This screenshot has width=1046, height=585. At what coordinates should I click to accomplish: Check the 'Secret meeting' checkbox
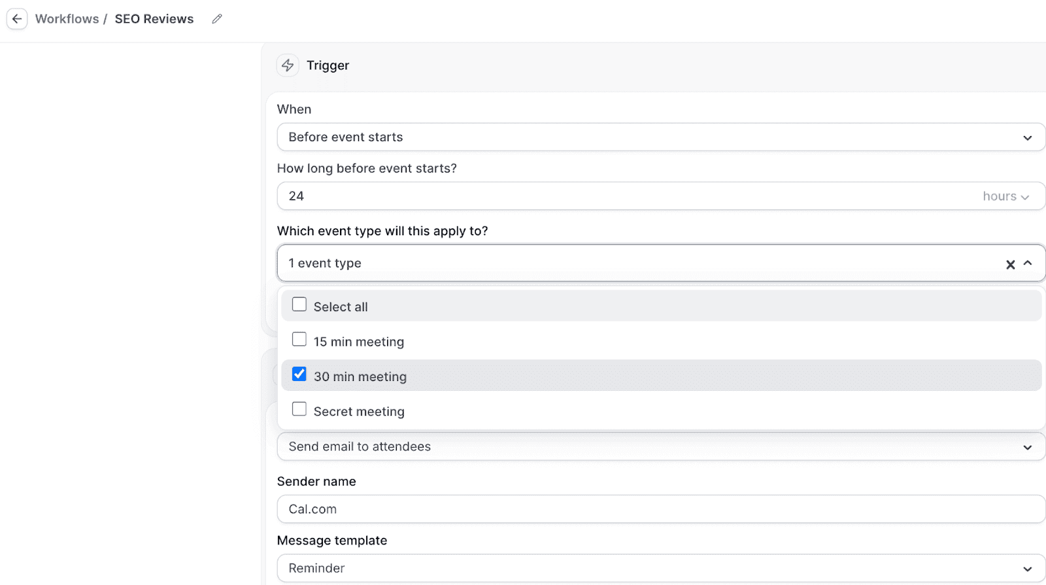tap(299, 409)
